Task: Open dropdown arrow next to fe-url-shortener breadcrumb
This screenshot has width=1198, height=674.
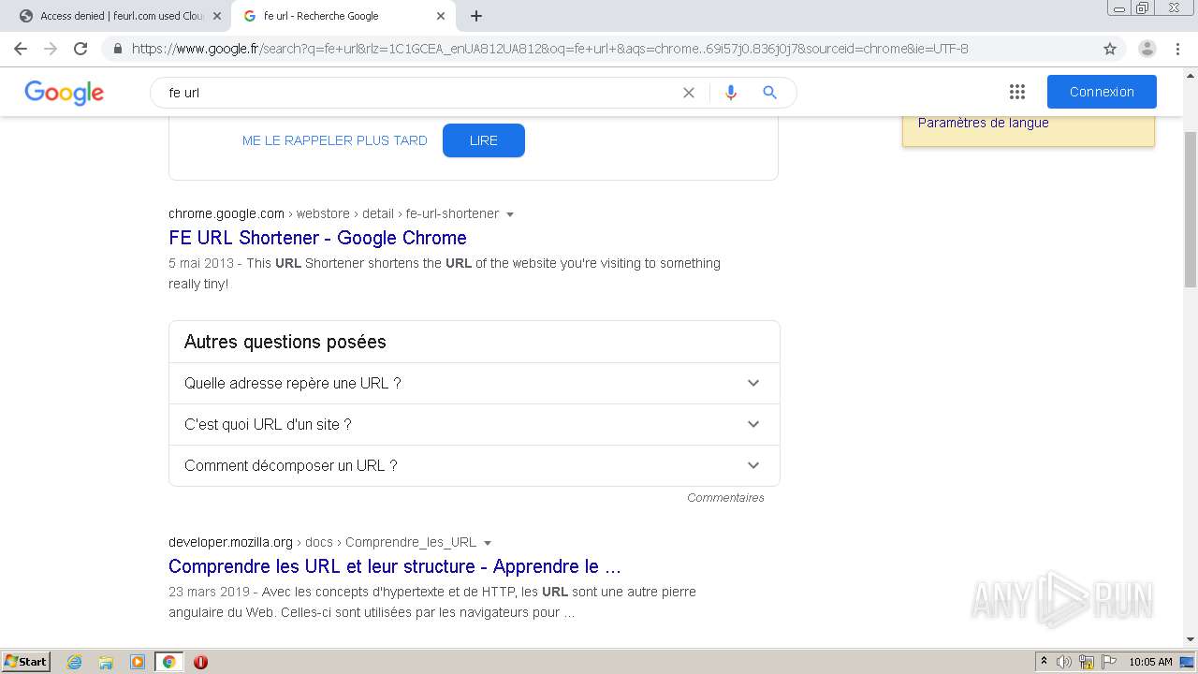Action: pyautogui.click(x=510, y=214)
